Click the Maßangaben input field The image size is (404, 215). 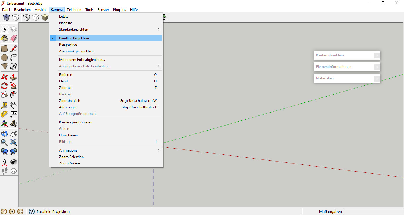click(x=373, y=211)
